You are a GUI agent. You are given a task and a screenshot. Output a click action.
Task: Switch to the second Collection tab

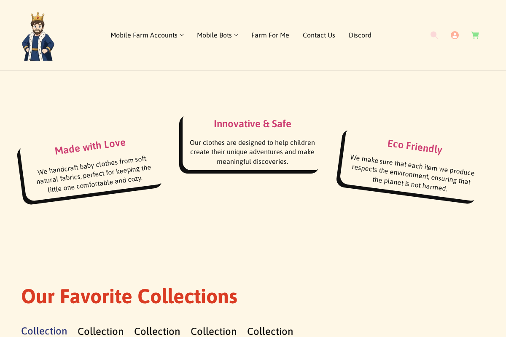tap(100, 331)
